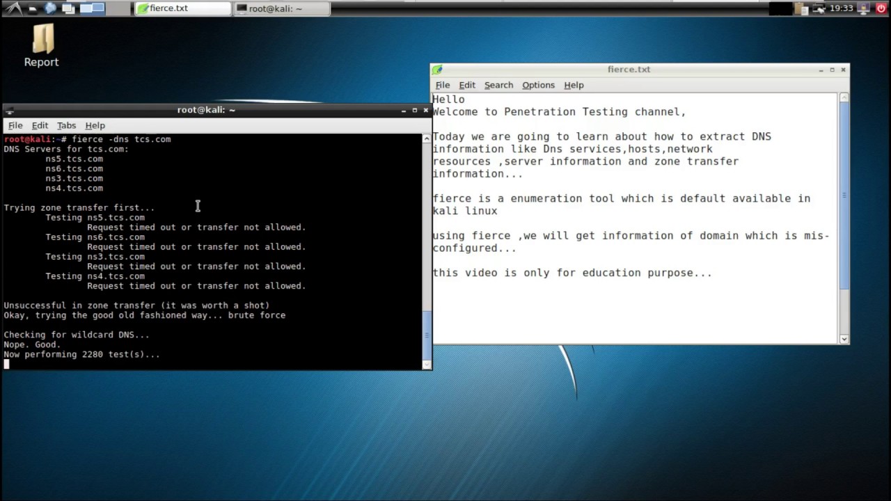Close the root@kali terminal window
891x501 pixels.
tap(426, 110)
